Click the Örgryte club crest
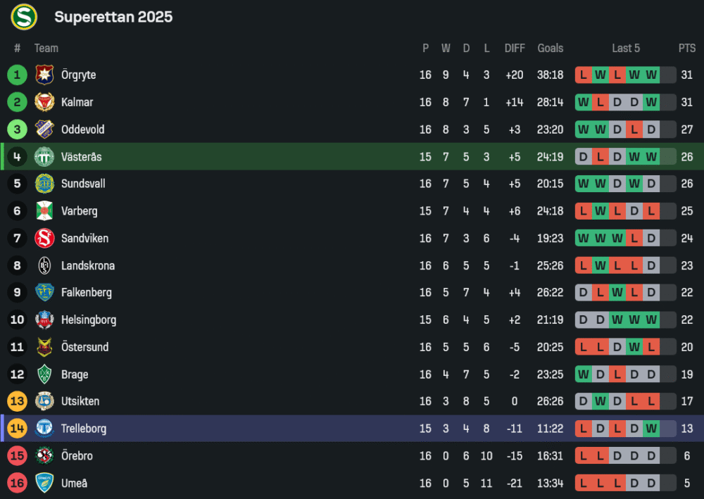Viewport: 704px width, 499px height. tap(44, 75)
